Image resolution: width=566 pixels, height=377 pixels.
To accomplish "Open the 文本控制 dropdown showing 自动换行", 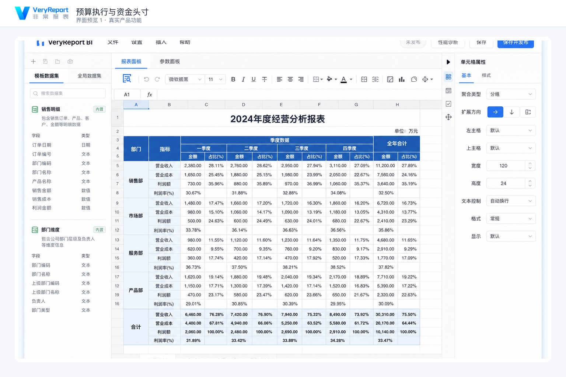I will (511, 201).
